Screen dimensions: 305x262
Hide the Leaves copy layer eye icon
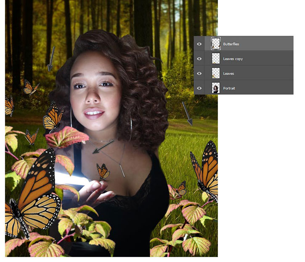pyautogui.click(x=199, y=59)
